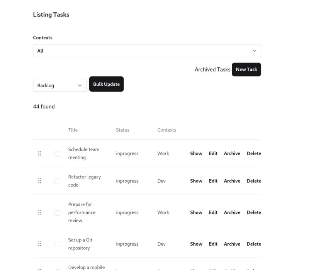Click the drag handle beside Refactor legacy code

(x=40, y=181)
